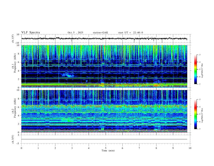Viewport: 214px width, 166px height.
Task: Click the "1" tick on the Time axis
Action: [x=38, y=148]
